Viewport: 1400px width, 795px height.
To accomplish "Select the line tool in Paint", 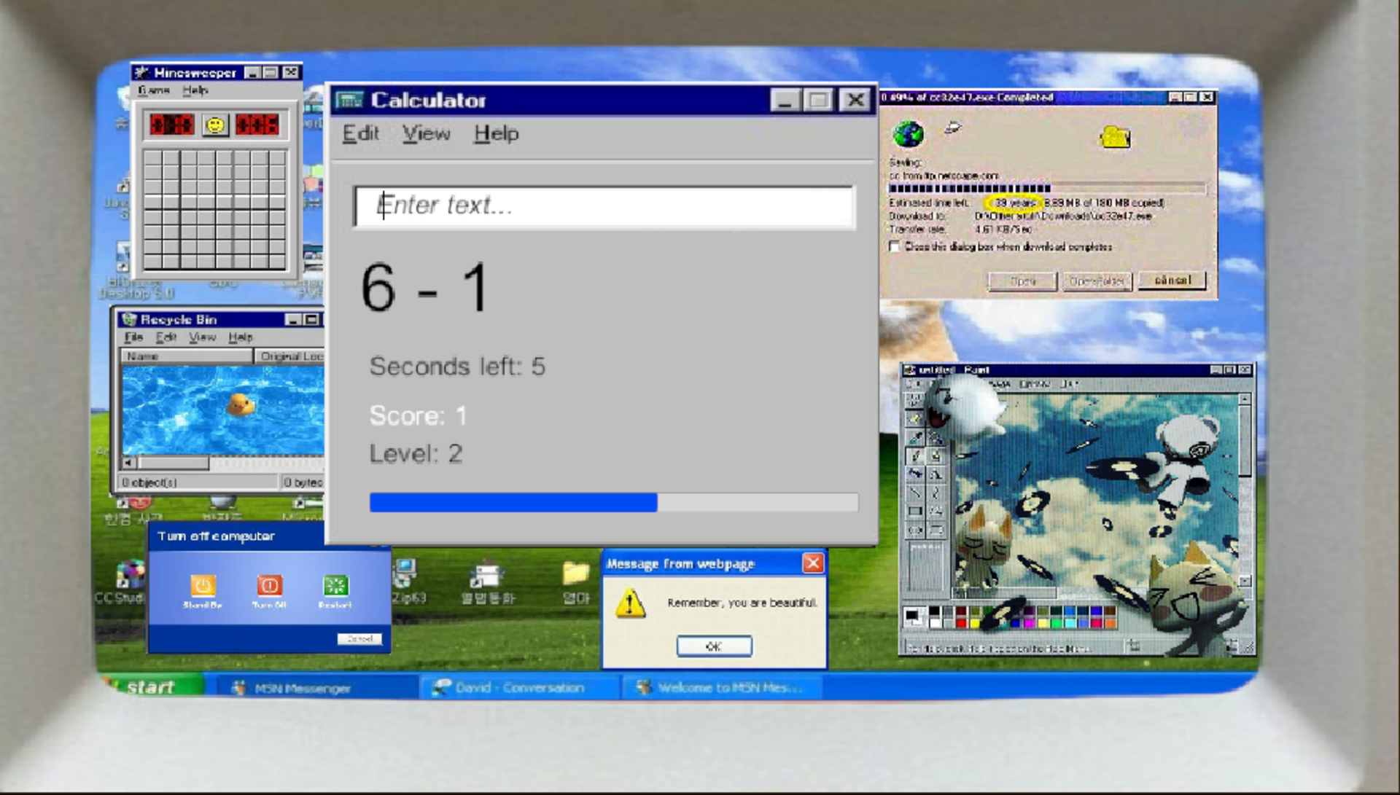I will click(x=915, y=492).
